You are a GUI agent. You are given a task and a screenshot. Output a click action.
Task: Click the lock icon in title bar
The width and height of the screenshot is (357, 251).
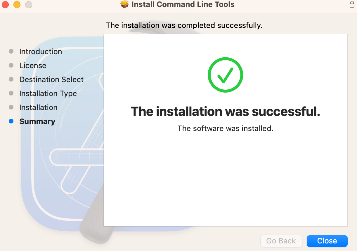tap(352, 4)
